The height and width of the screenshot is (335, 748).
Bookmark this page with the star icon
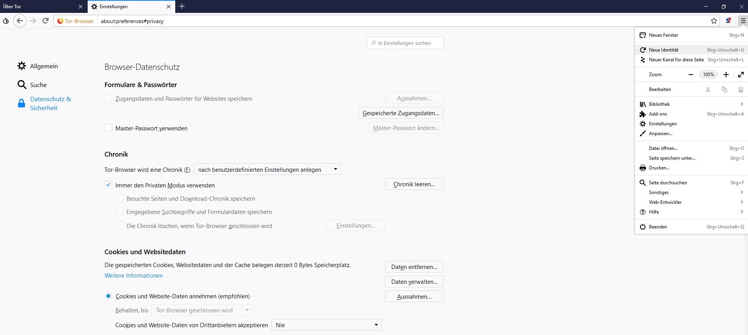click(714, 21)
